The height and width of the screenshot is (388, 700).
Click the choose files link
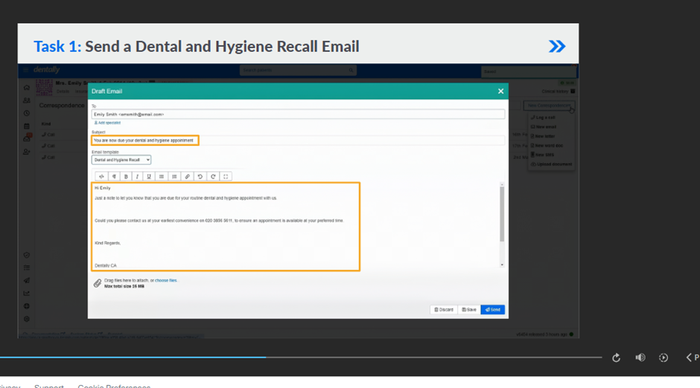coord(166,281)
